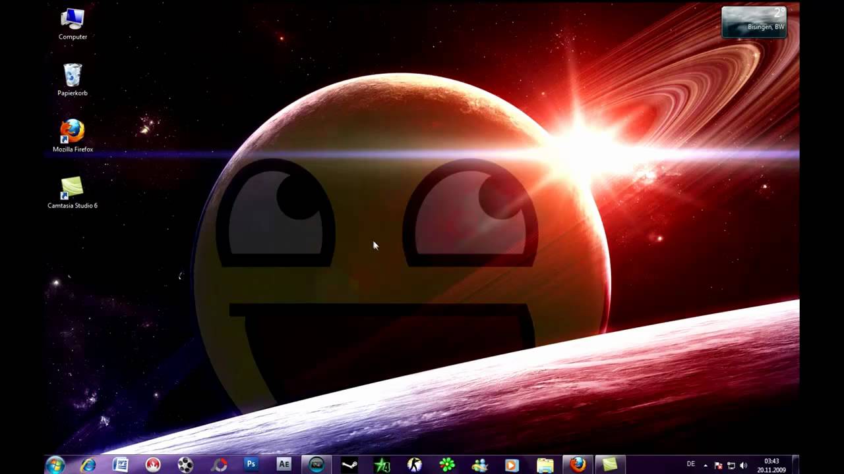Launch Counter-Strike from the taskbar
Screen dimensions: 844x474
pos(415,465)
